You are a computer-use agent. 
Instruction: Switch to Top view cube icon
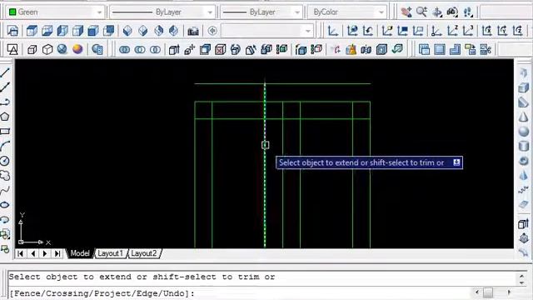pos(32,31)
